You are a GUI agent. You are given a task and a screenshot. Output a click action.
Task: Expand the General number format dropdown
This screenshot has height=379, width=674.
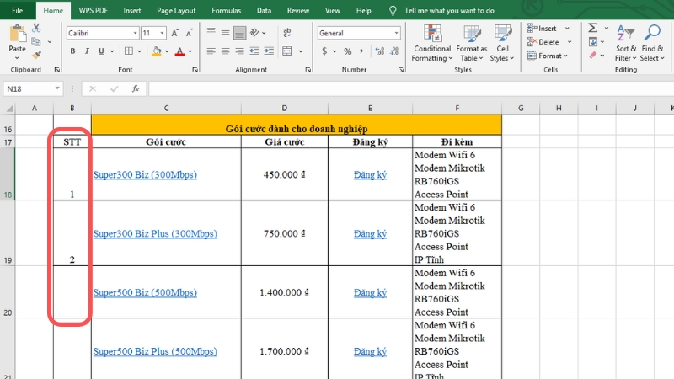click(396, 33)
